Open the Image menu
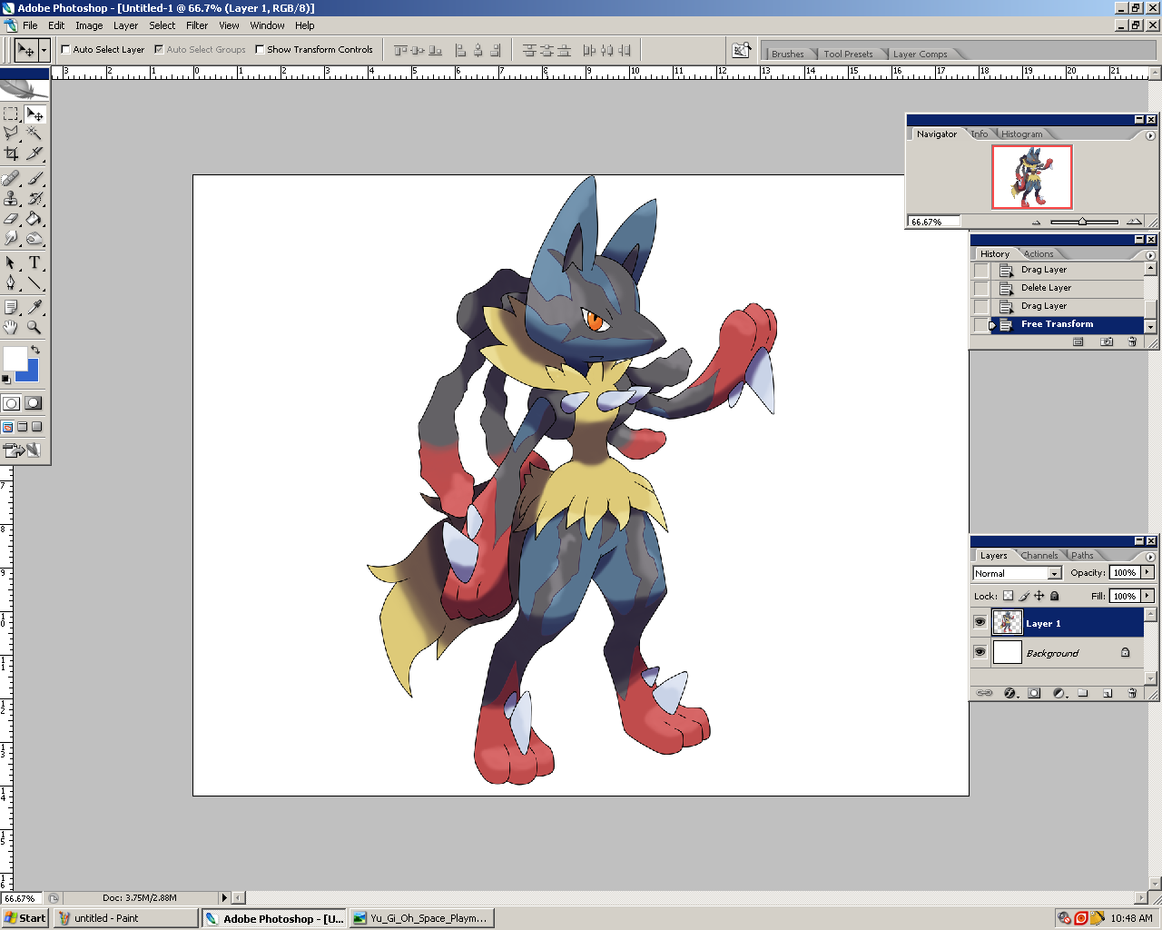Image resolution: width=1162 pixels, height=930 pixels. pyautogui.click(x=89, y=25)
